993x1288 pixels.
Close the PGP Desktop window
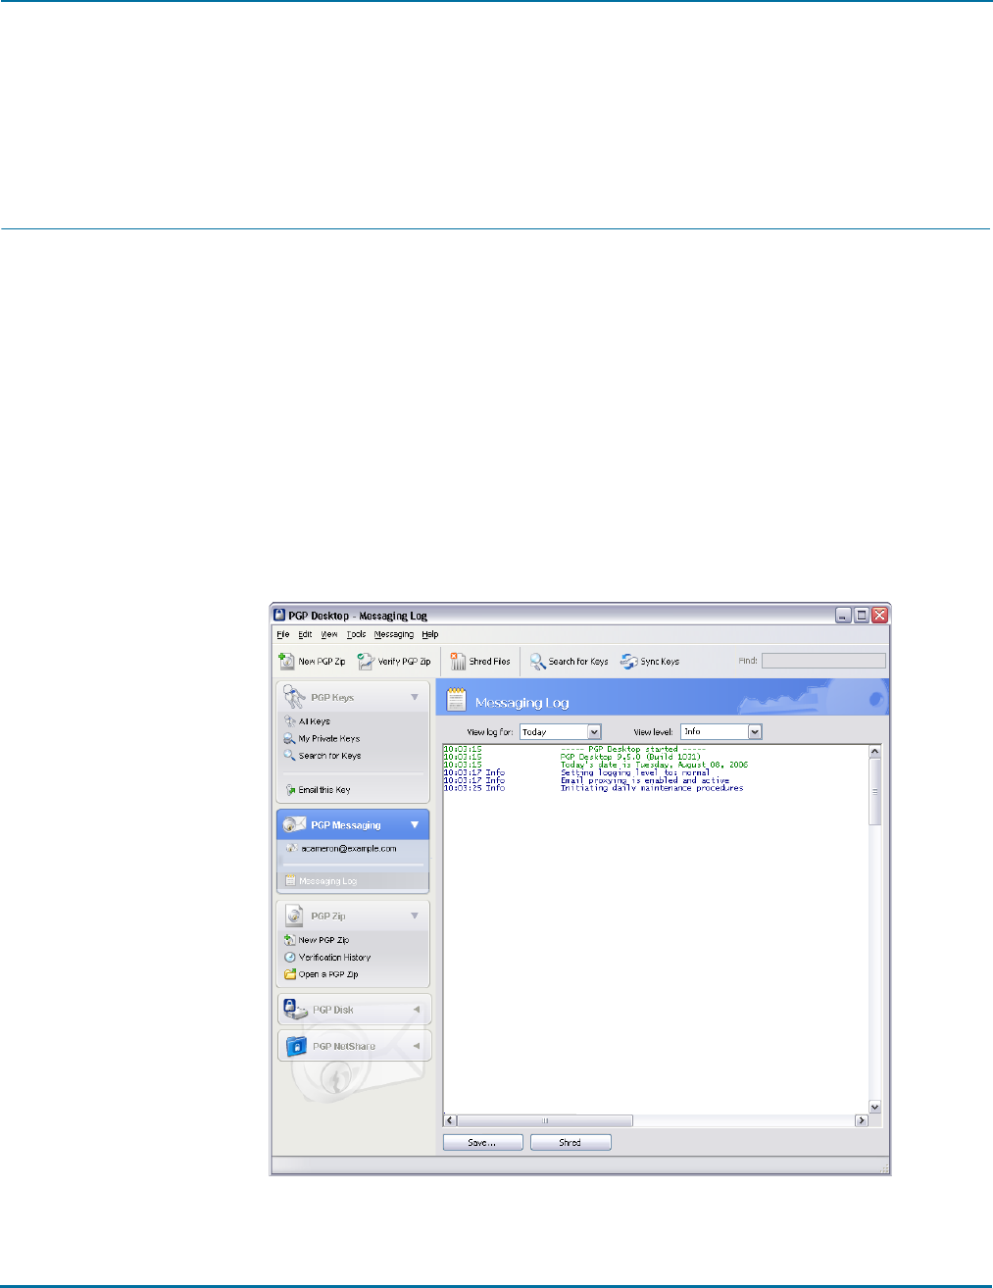click(x=879, y=616)
